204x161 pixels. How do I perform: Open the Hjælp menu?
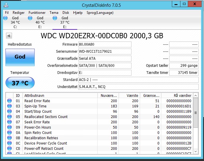(x=78, y=13)
